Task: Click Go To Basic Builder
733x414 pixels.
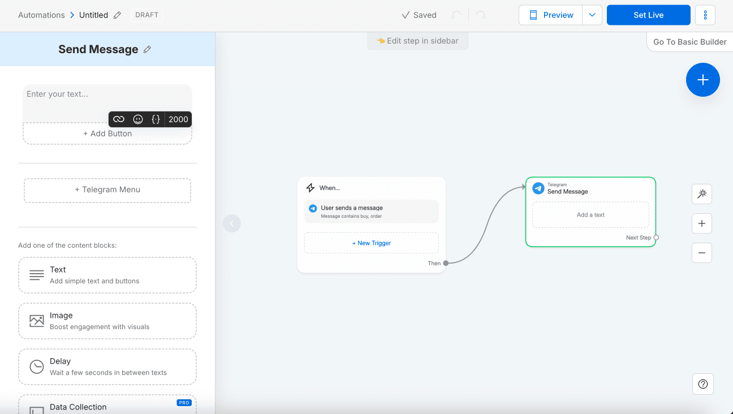Action: pyautogui.click(x=690, y=42)
